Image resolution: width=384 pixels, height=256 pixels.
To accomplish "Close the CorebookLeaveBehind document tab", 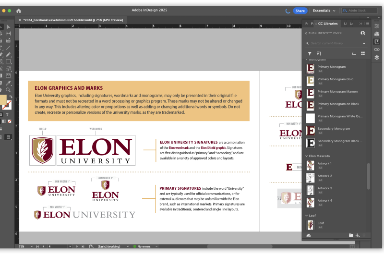I will pyautogui.click(x=20, y=20).
